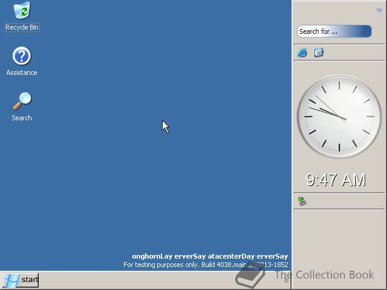Open the Assistance help icon
This screenshot has width=387, height=290.
pyautogui.click(x=22, y=56)
